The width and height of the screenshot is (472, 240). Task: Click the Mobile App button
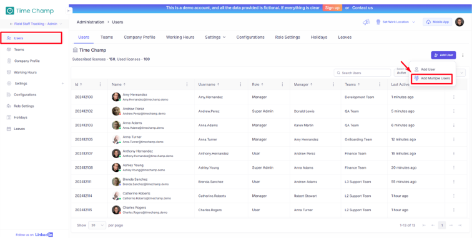point(438,22)
